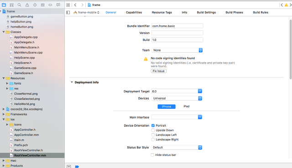The width and height of the screenshot is (292, 168).
Task: Open the Issue navigator warning icon
Action: click(x=27, y=5)
